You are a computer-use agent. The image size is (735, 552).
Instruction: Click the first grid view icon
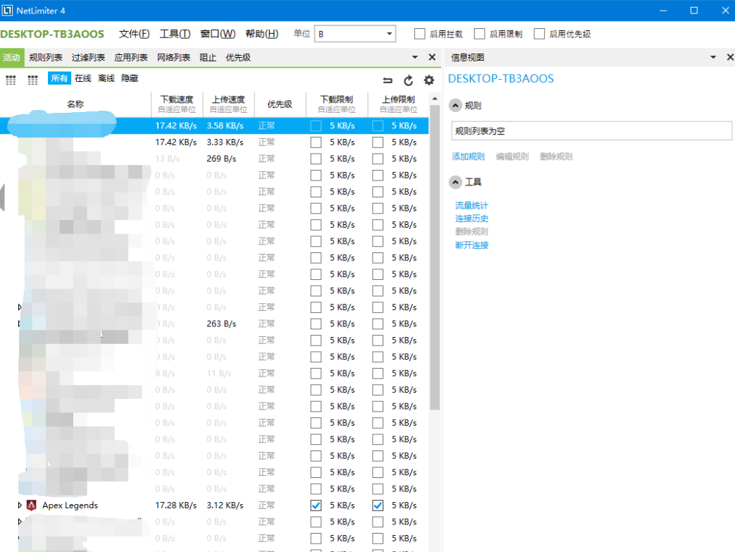click(x=11, y=80)
